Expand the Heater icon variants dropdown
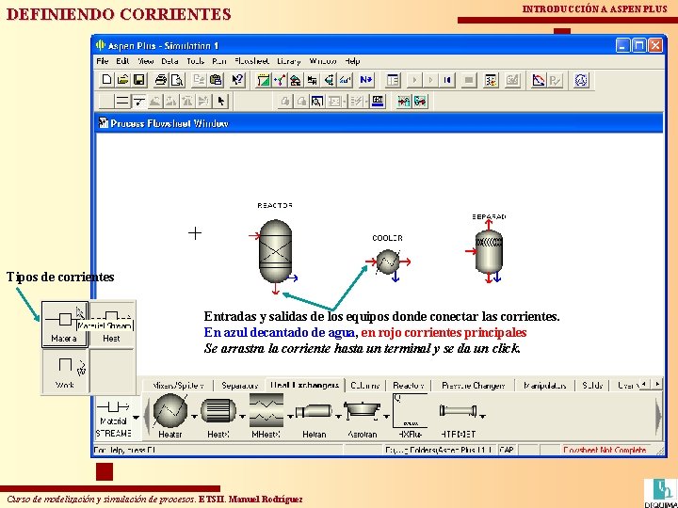Screen dimensions: 678x508 (x=194, y=417)
